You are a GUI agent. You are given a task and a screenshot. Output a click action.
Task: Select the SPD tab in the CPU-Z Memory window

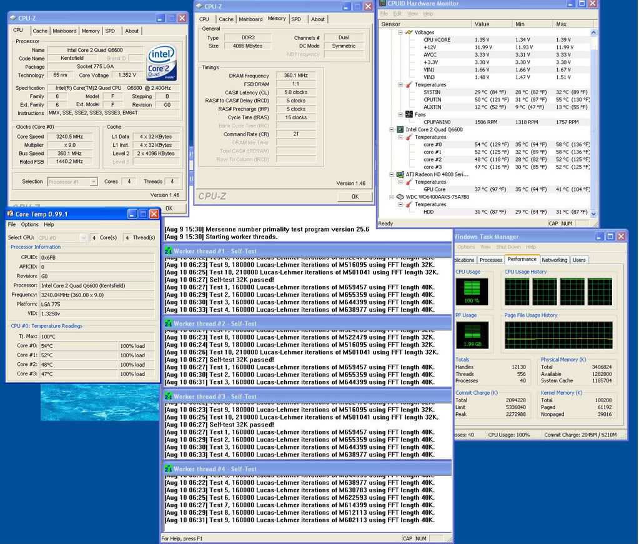click(x=296, y=19)
